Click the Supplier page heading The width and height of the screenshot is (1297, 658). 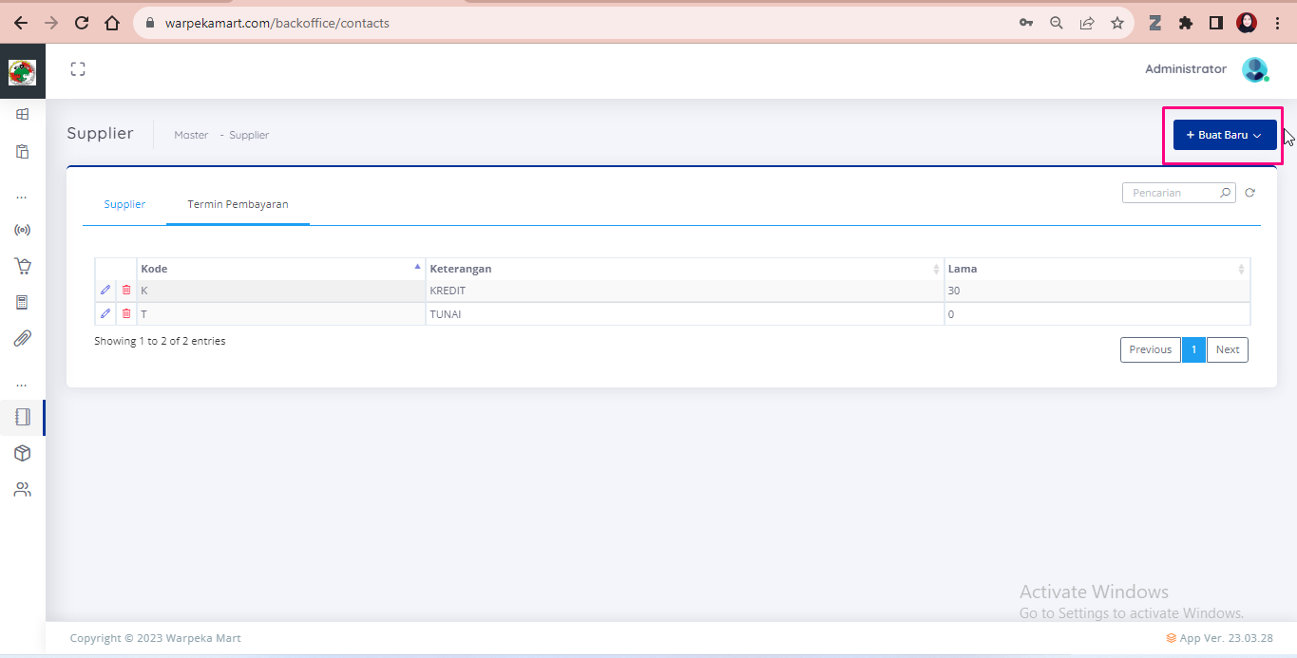100,133
